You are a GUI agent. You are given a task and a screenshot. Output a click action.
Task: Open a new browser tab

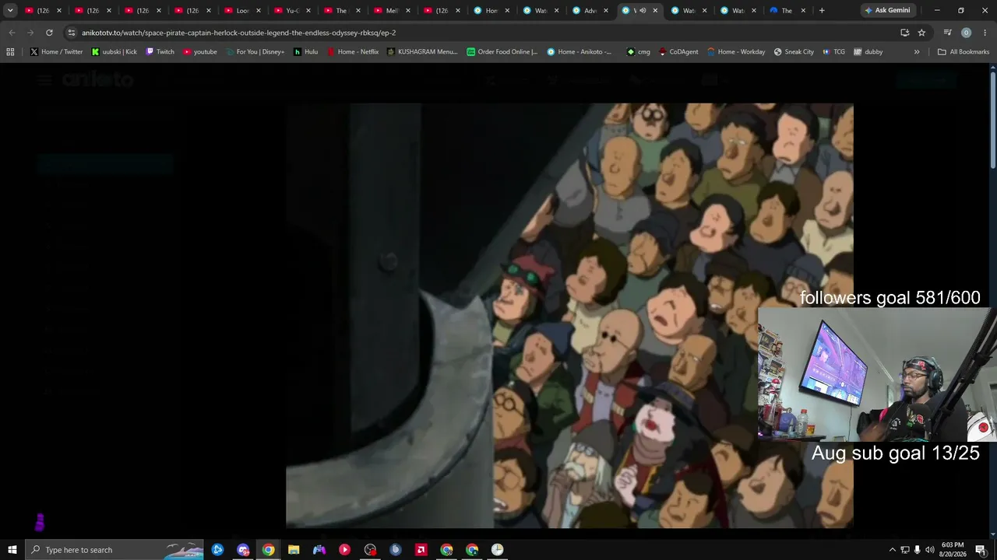[822, 11]
